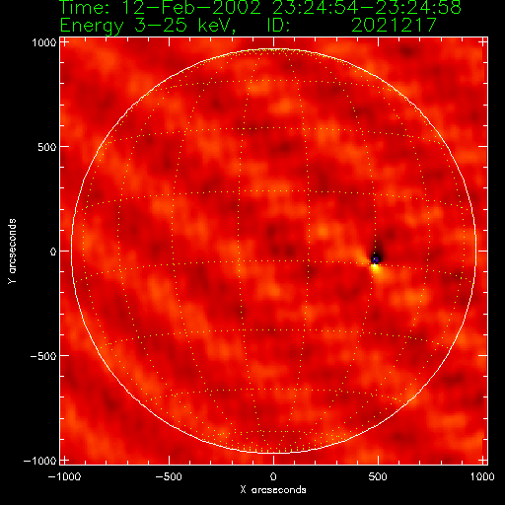505x505 pixels.
Task: Click the dark blue spot beside the flare
Action: point(376,259)
